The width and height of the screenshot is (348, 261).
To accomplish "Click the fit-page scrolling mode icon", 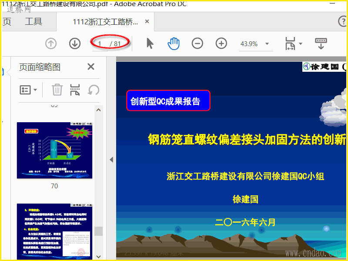I will [x=290, y=43].
